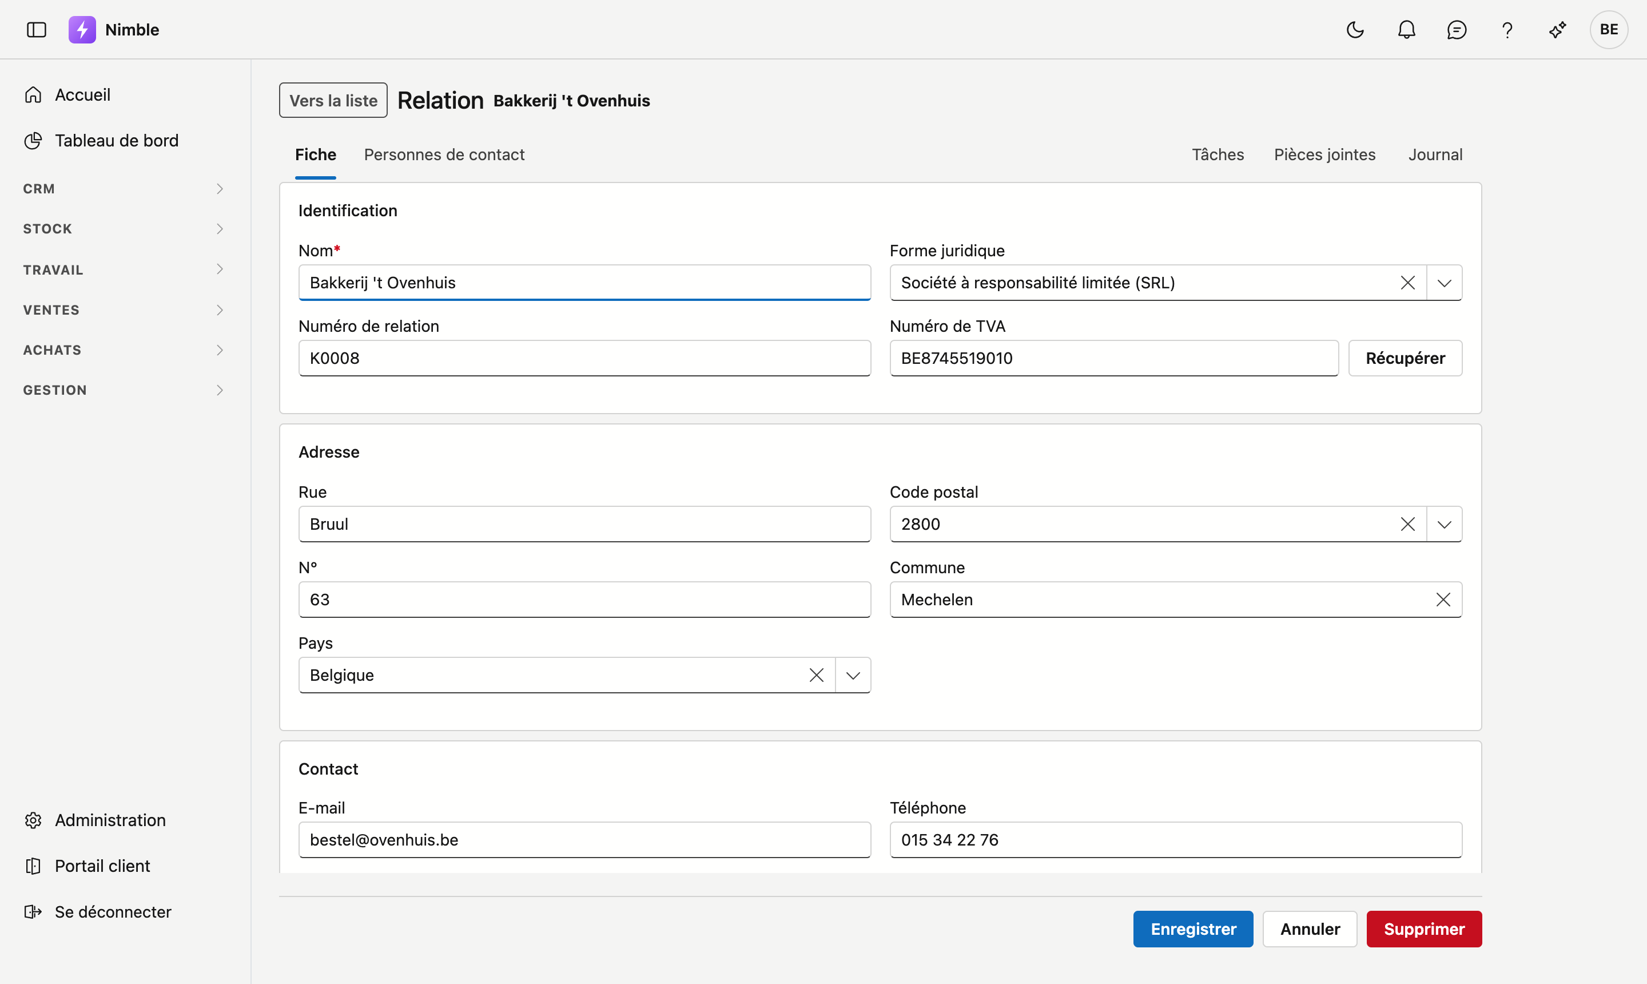Expand the CRM menu section
This screenshot has height=984, width=1647.
coord(125,189)
